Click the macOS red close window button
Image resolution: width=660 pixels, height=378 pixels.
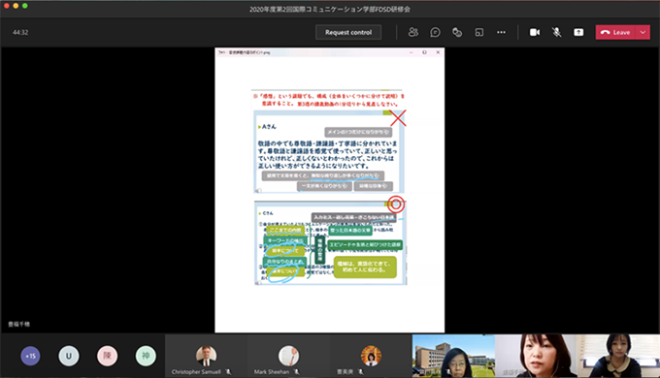(7, 6)
